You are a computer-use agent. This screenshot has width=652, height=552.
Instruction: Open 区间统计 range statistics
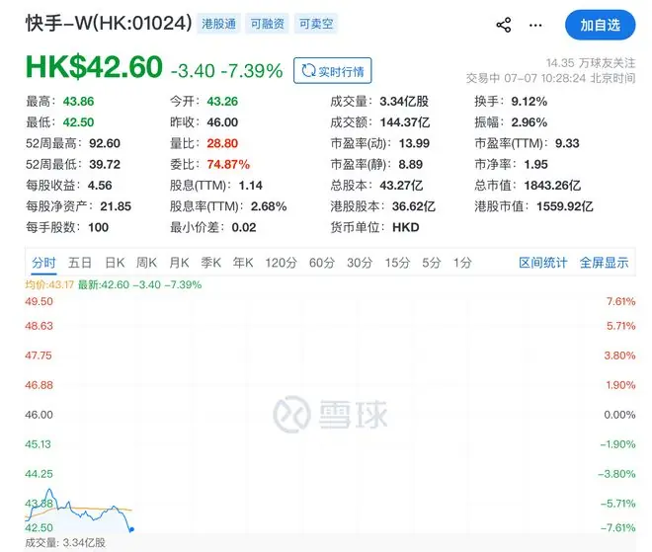click(542, 263)
